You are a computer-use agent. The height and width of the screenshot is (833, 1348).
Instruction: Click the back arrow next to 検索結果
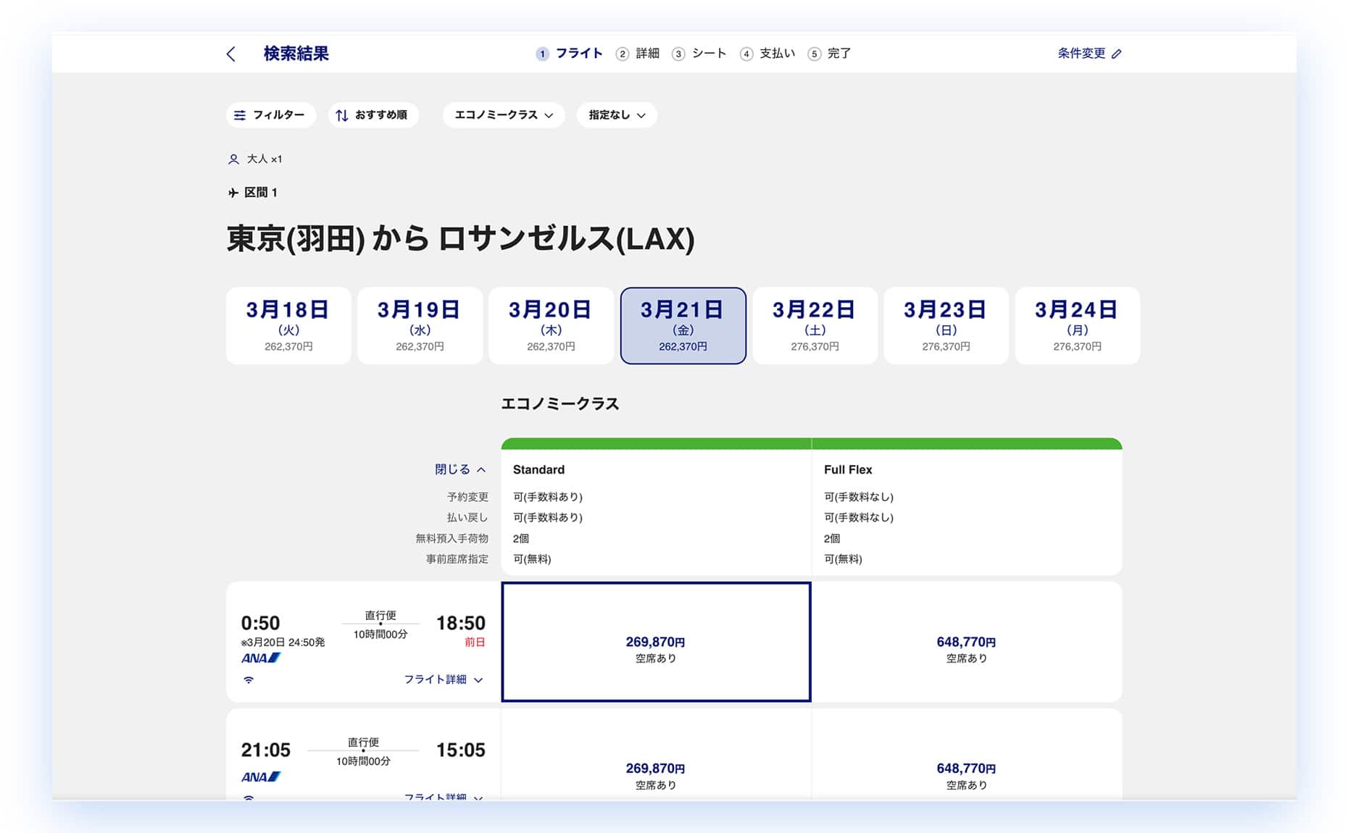click(231, 54)
